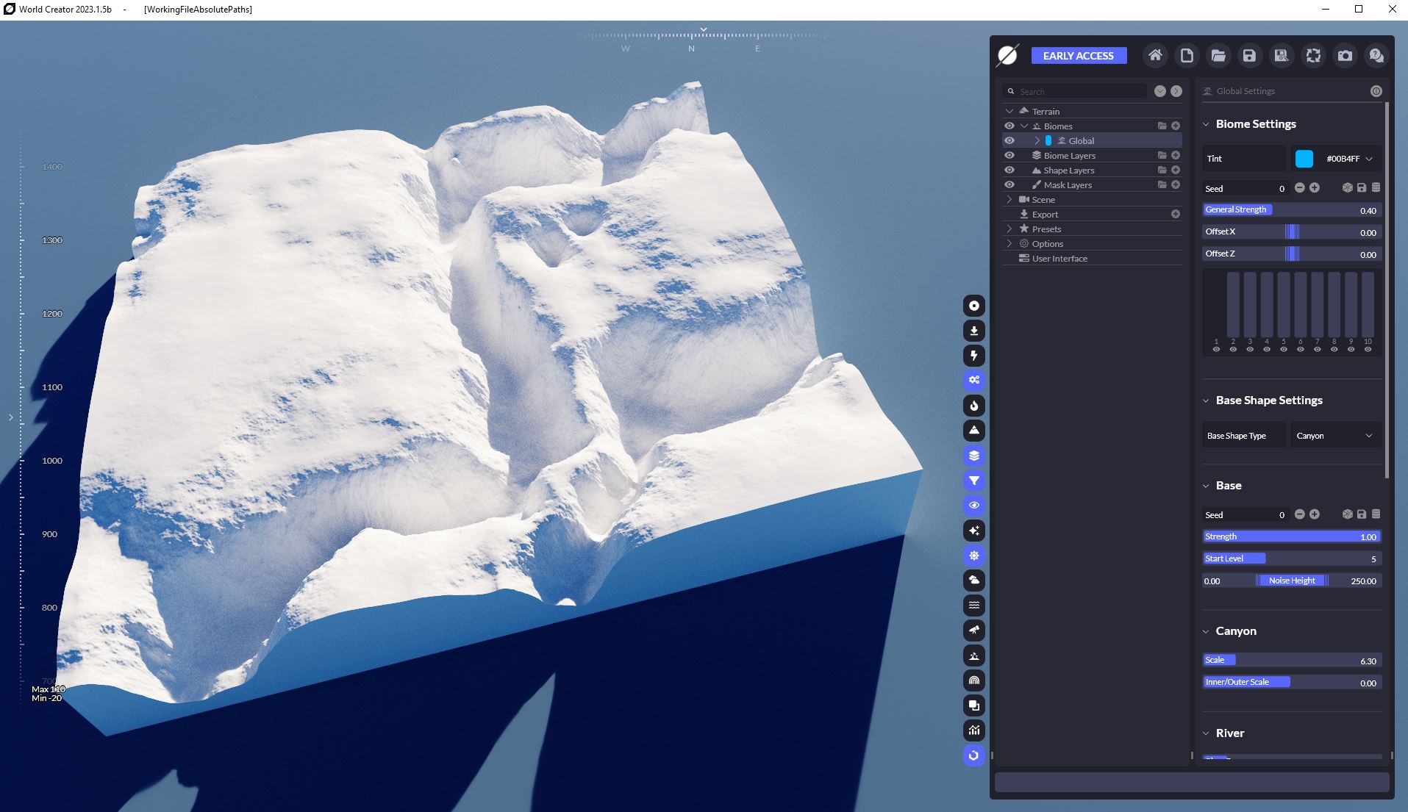Create a new project file
Screen dimensions: 1408x812
click(1187, 55)
